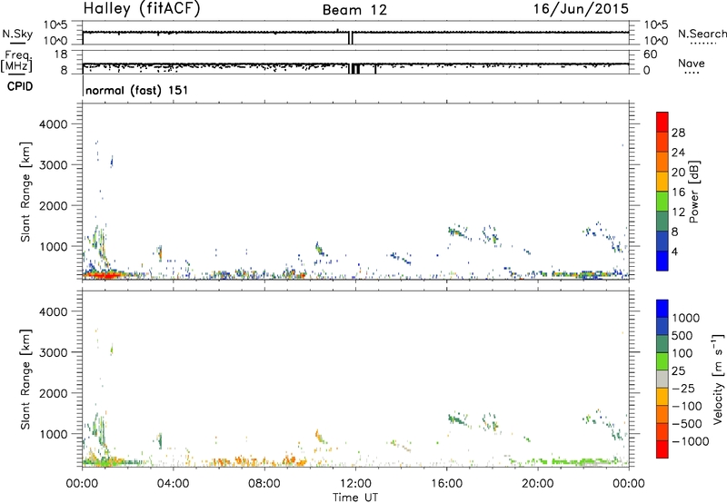727x503 pixels.
Task: Click the velocity panel 'Slant Range [km]' label
Action: (25, 380)
